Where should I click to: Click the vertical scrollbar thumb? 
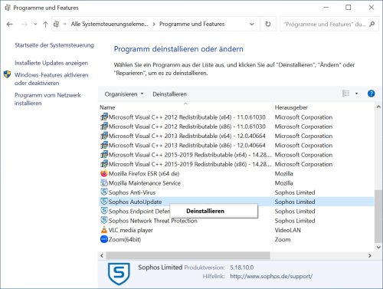coord(378,216)
